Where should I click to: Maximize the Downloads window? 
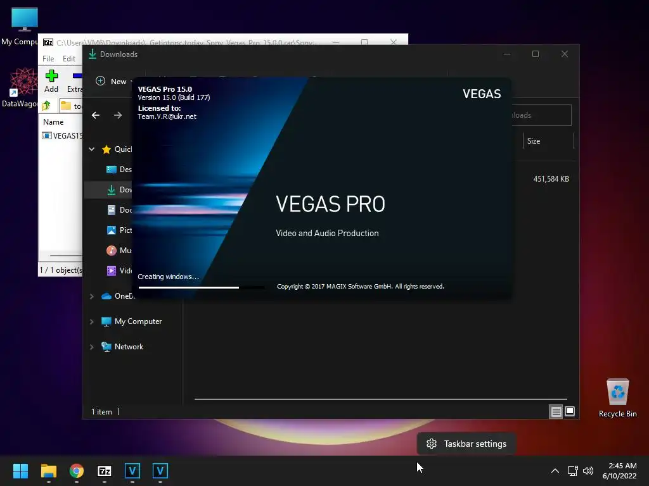pyautogui.click(x=536, y=54)
